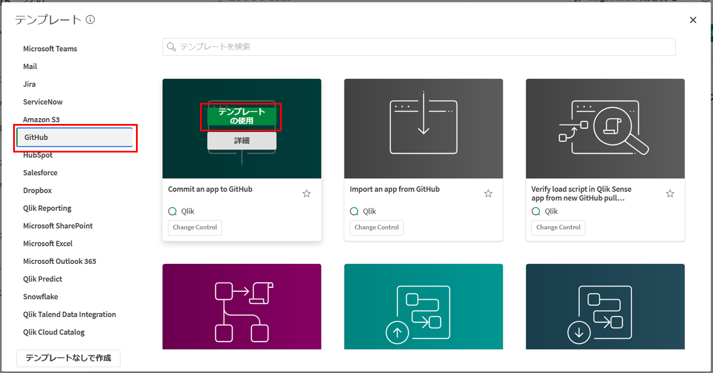Click the Change Control tag on Import card

click(376, 227)
